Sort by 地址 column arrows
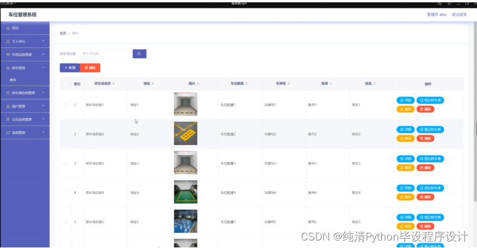The height and width of the screenshot is (248, 477). click(152, 83)
